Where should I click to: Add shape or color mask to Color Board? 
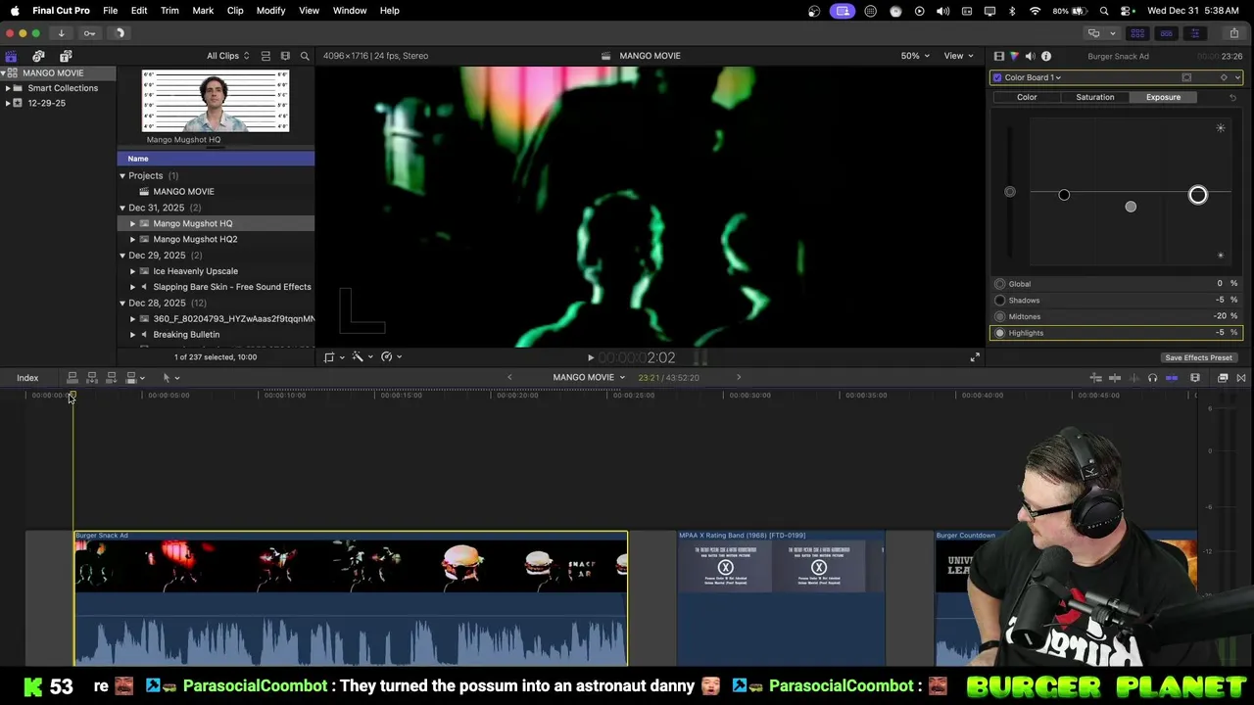(x=1186, y=77)
